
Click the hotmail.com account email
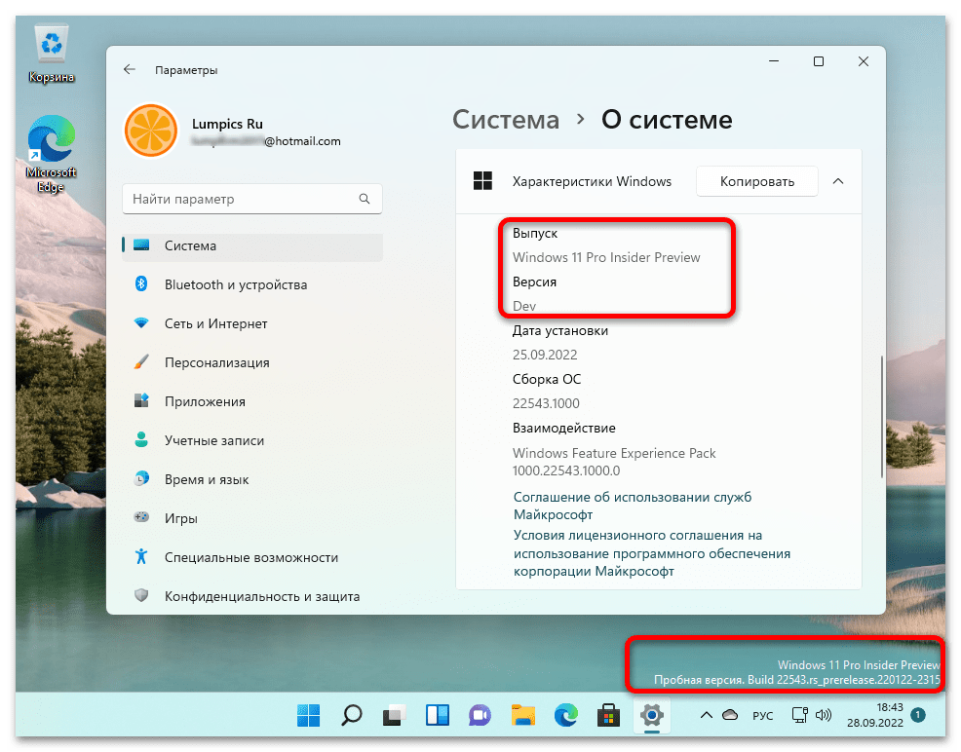coord(266,141)
